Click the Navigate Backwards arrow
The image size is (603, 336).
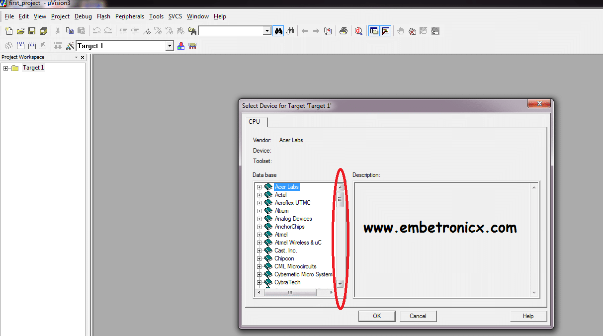[x=305, y=31]
